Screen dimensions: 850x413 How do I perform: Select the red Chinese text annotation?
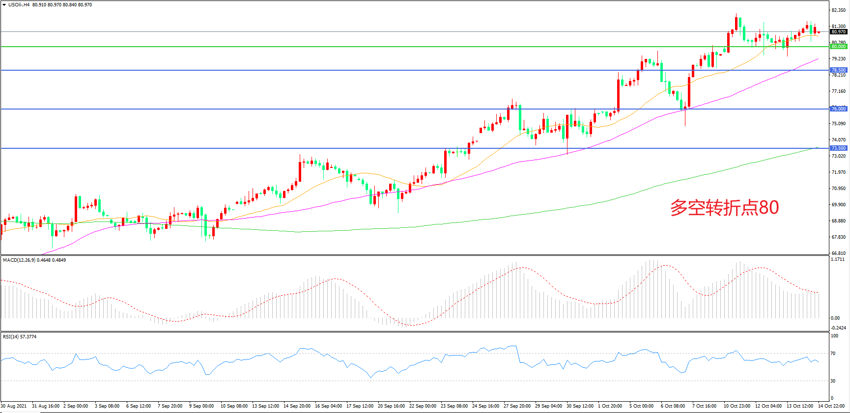click(724, 208)
